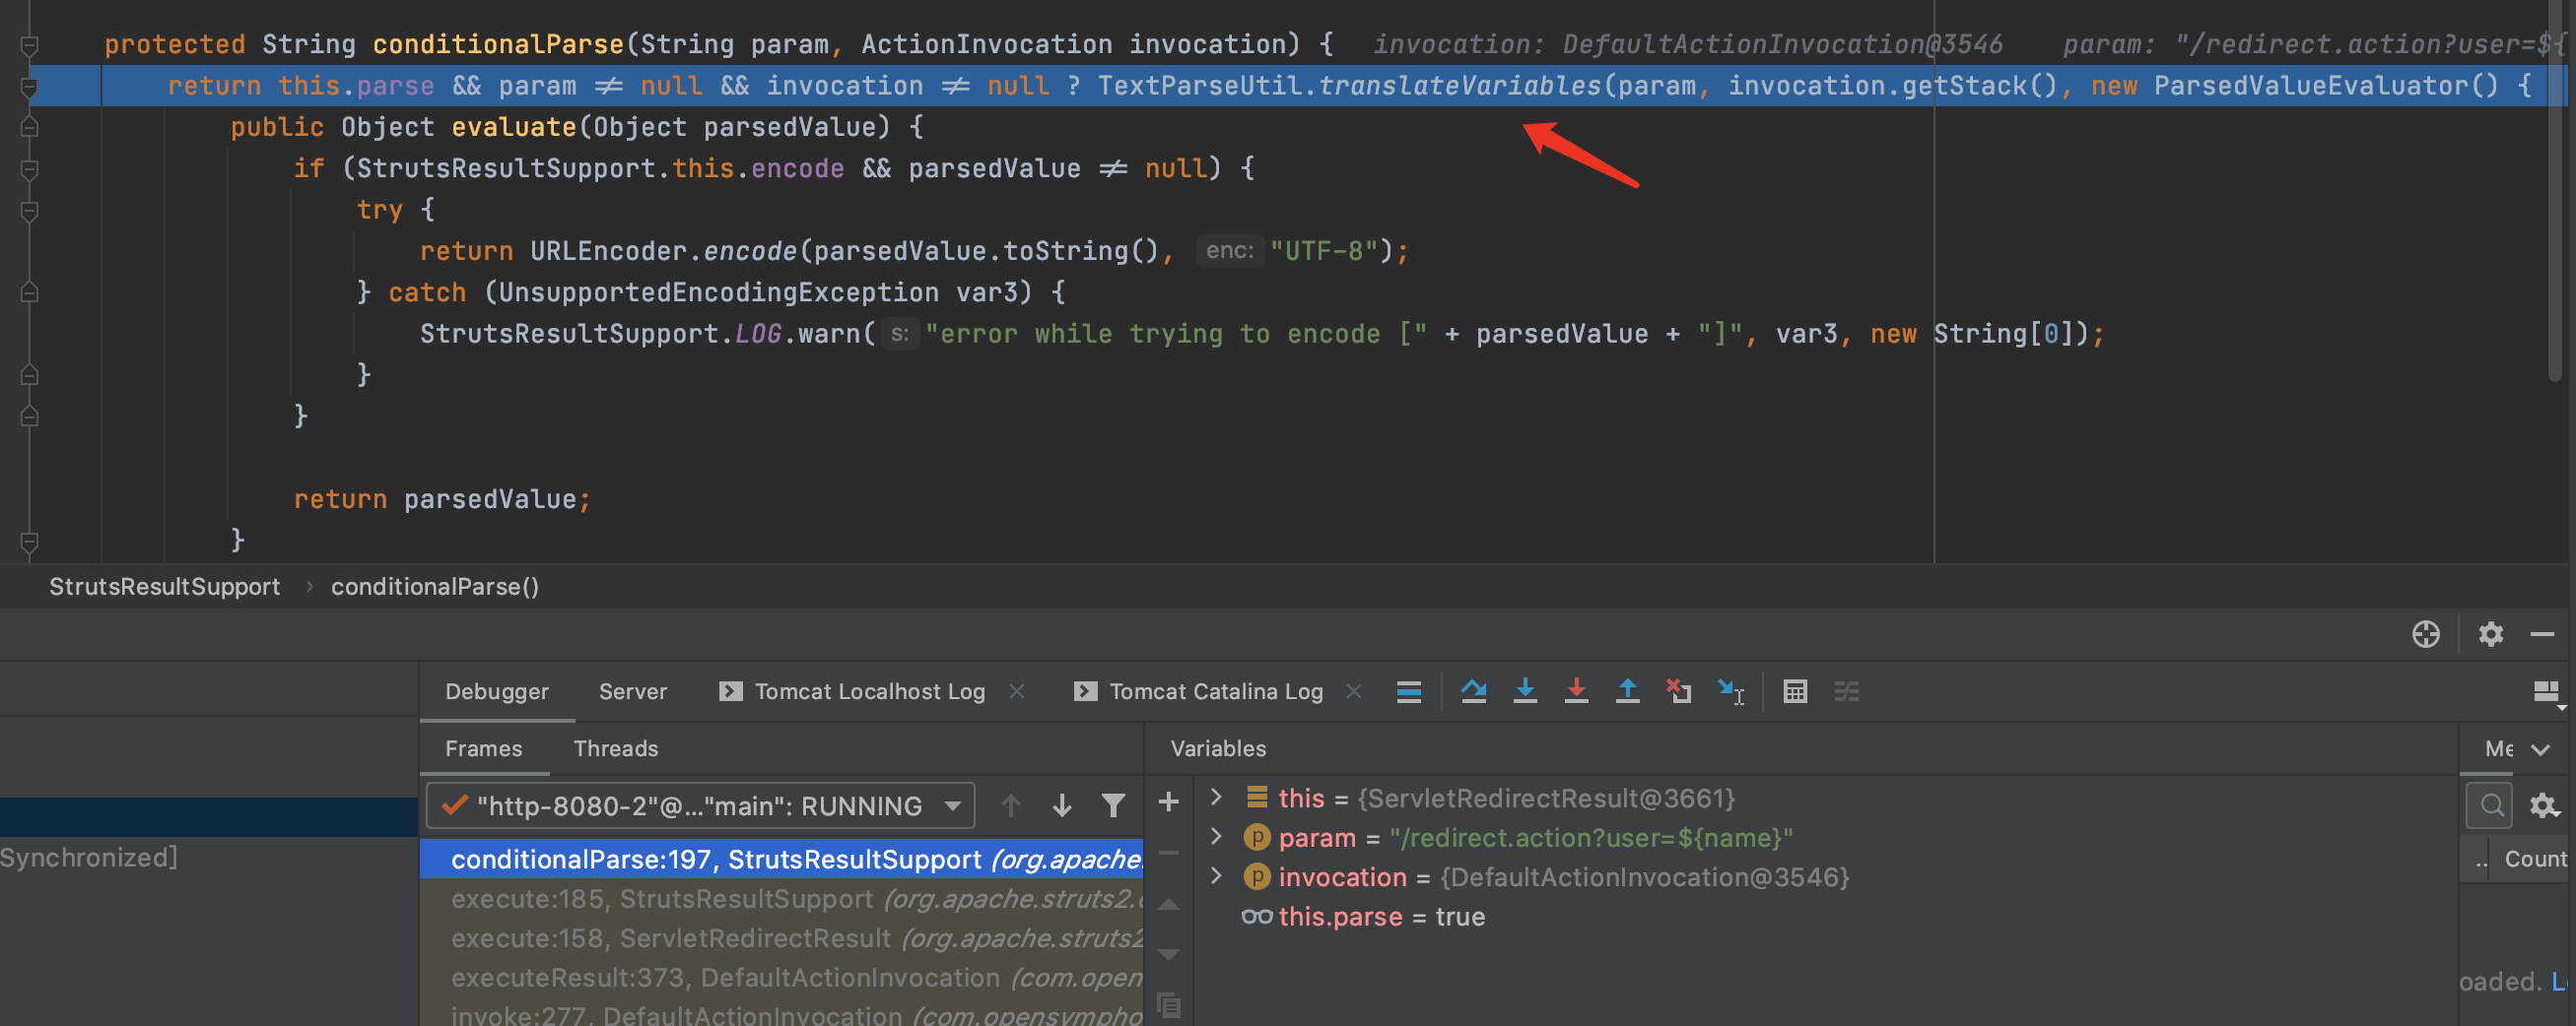Viewport: 2576px width, 1026px height.
Task: Click the Step Into icon
Action: pyautogui.click(x=1524, y=691)
